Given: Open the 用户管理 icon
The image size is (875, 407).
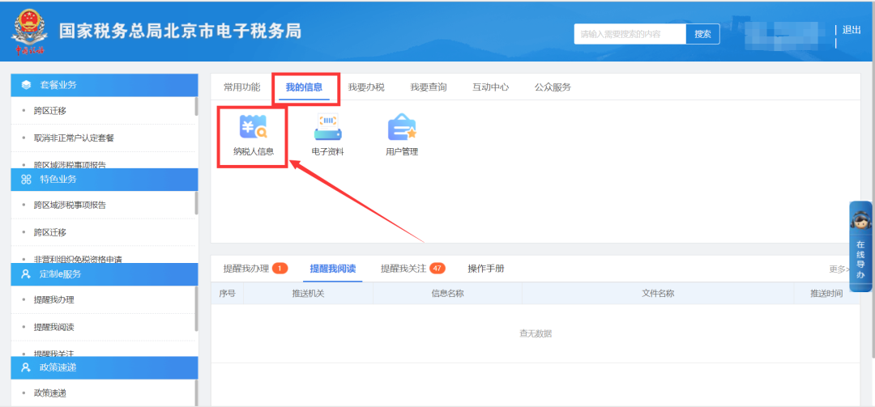Looking at the screenshot, I should 402,129.
